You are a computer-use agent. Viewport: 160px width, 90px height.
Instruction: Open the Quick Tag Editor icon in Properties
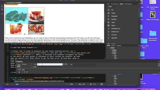(159, 66)
